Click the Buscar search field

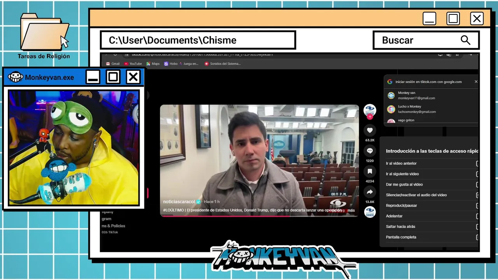[x=426, y=40]
